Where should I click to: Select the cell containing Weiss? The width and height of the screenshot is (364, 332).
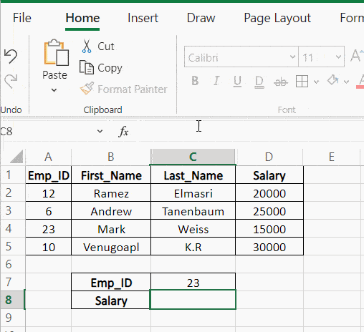click(193, 229)
